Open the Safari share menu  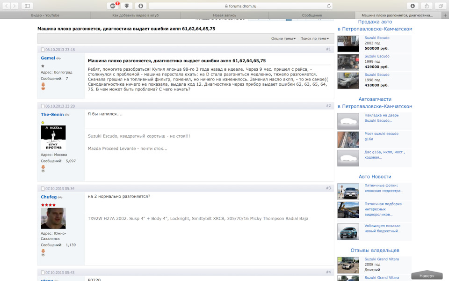click(427, 6)
